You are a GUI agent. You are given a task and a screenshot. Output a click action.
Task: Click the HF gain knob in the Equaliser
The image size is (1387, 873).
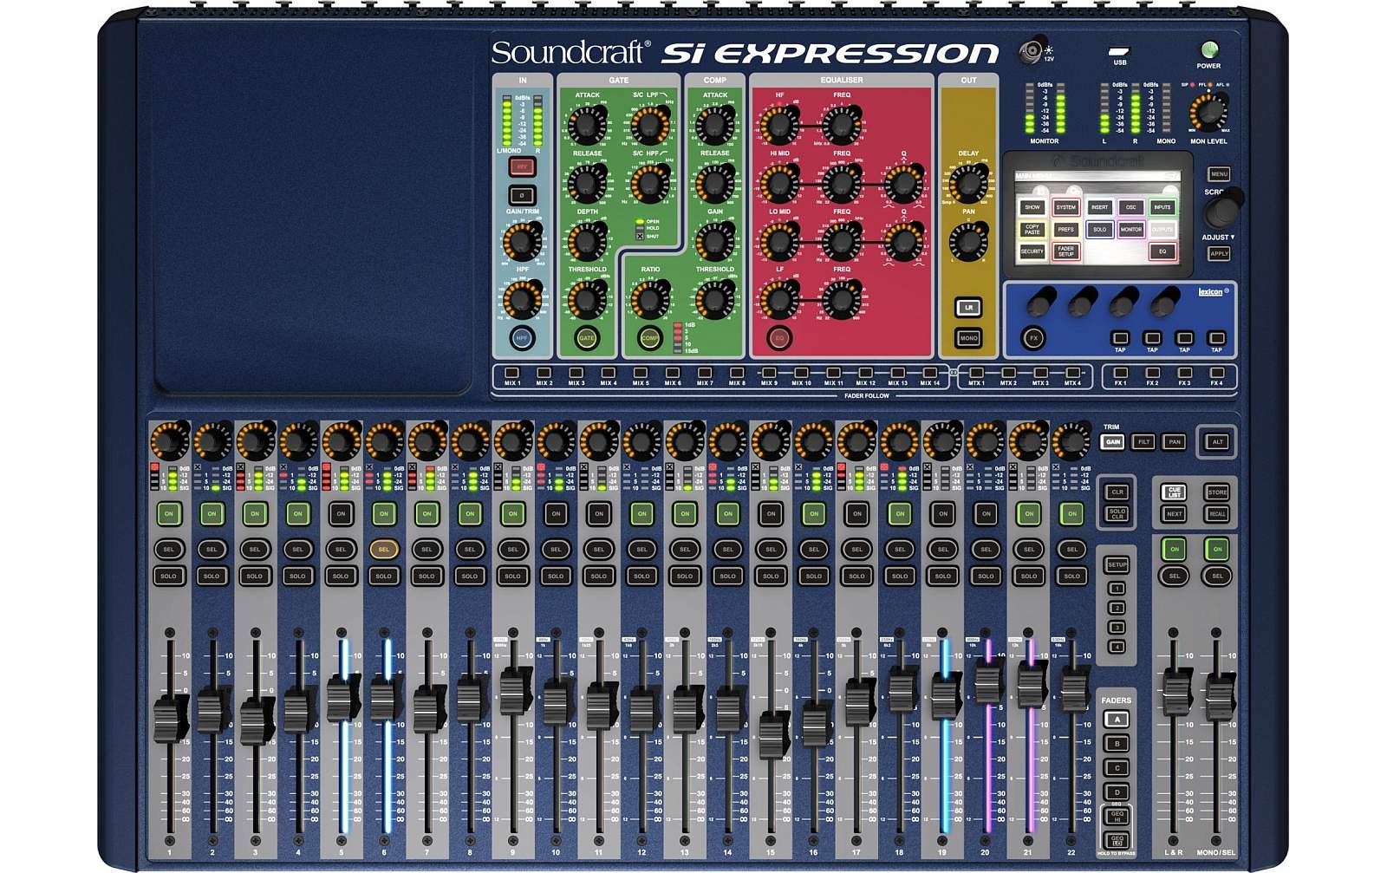click(778, 126)
